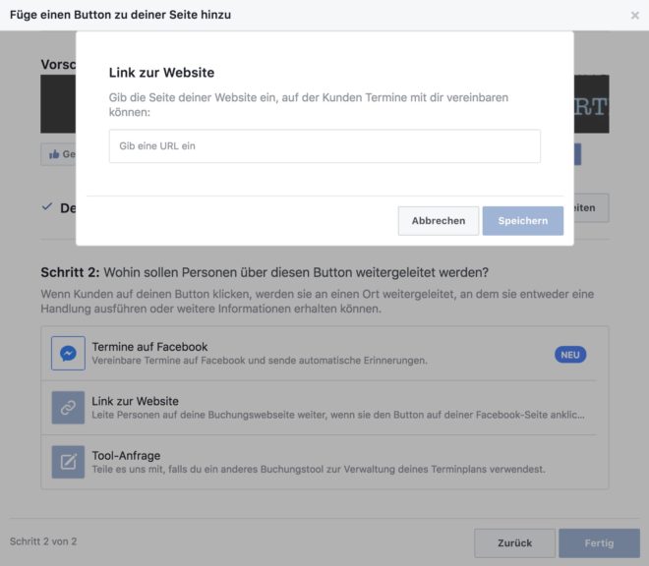Focus the Gib eine URL ein field

point(324,146)
